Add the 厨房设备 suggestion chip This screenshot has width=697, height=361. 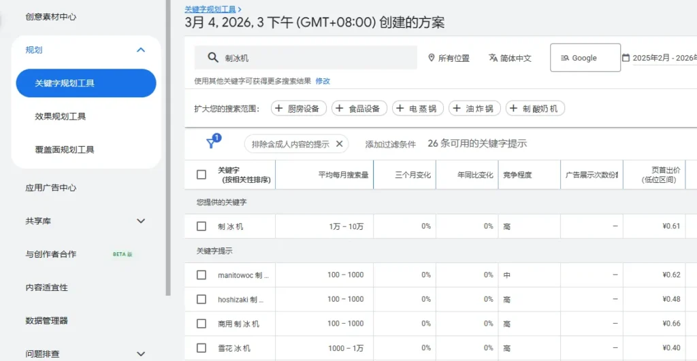point(298,108)
